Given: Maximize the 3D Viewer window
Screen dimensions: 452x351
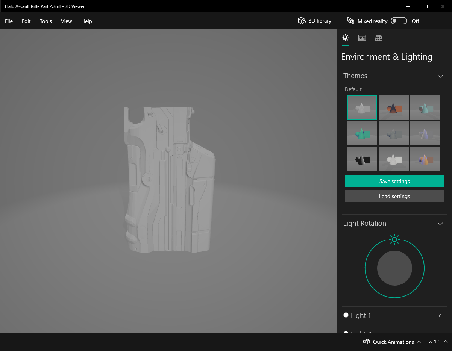Looking at the screenshot, I should point(426,6).
